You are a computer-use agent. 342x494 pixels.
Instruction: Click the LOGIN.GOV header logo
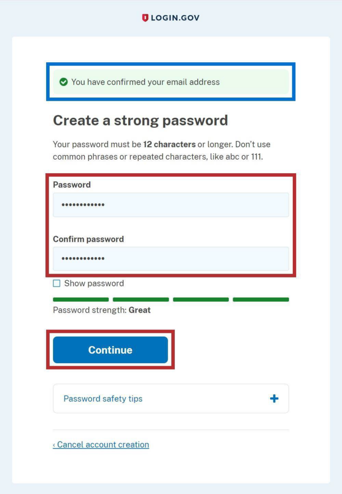coord(171,17)
